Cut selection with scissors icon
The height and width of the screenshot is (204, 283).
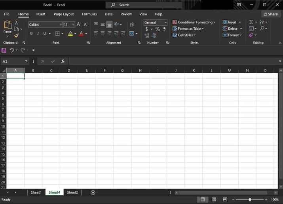point(16,23)
